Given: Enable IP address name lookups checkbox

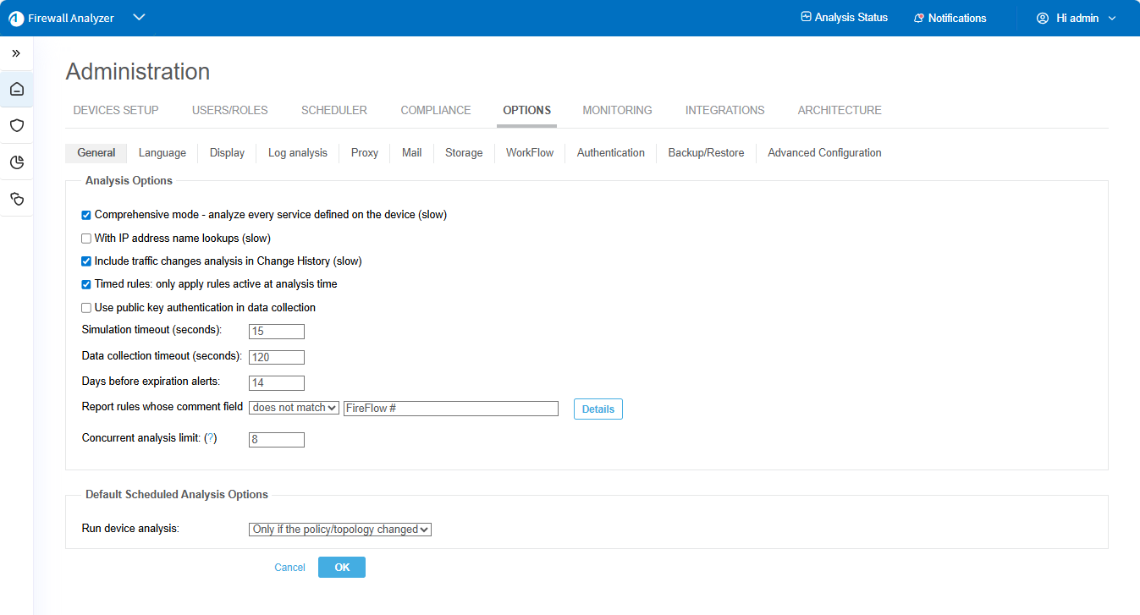Looking at the screenshot, I should 86,239.
